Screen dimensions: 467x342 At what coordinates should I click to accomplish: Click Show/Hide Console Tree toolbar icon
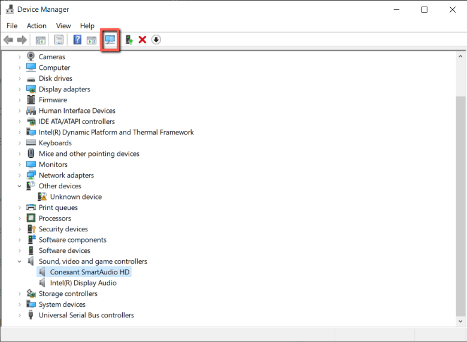tap(41, 40)
